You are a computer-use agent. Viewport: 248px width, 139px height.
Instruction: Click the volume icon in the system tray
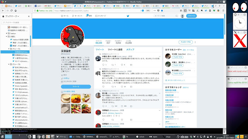tap(211, 137)
